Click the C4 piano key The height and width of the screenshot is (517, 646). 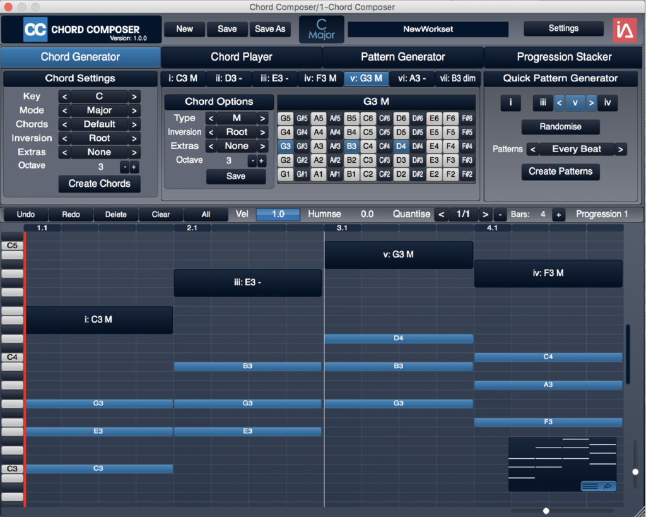tap(12, 357)
